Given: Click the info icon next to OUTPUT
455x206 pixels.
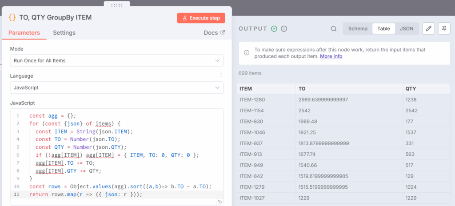Looking at the screenshot, I should [x=284, y=29].
